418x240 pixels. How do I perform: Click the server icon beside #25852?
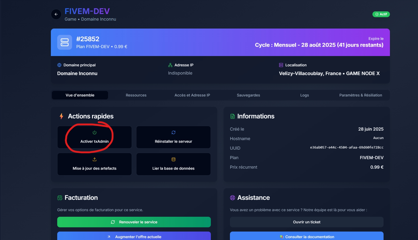(x=65, y=42)
